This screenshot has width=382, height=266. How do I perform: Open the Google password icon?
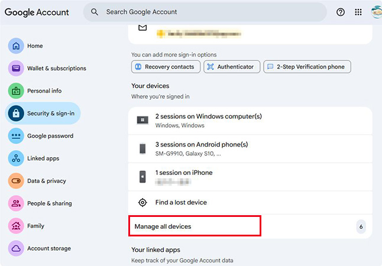[16, 136]
